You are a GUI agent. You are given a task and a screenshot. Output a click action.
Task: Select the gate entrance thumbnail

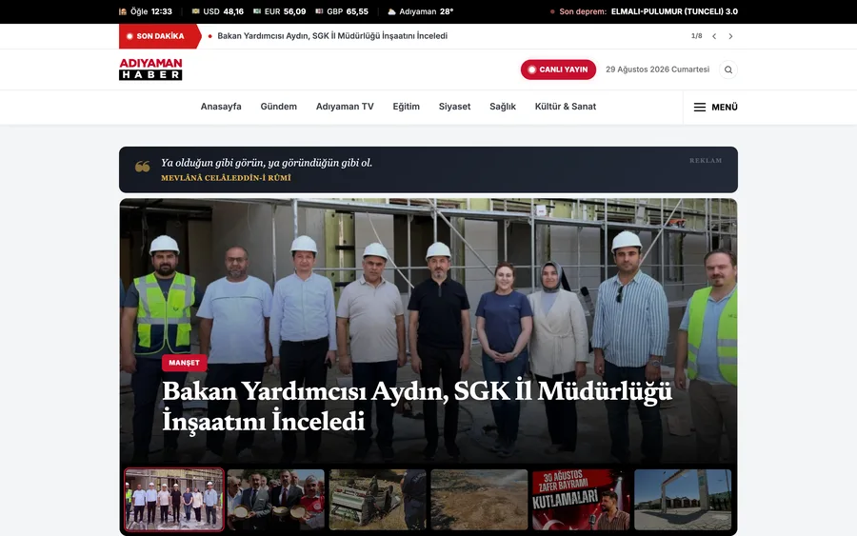[683, 500]
